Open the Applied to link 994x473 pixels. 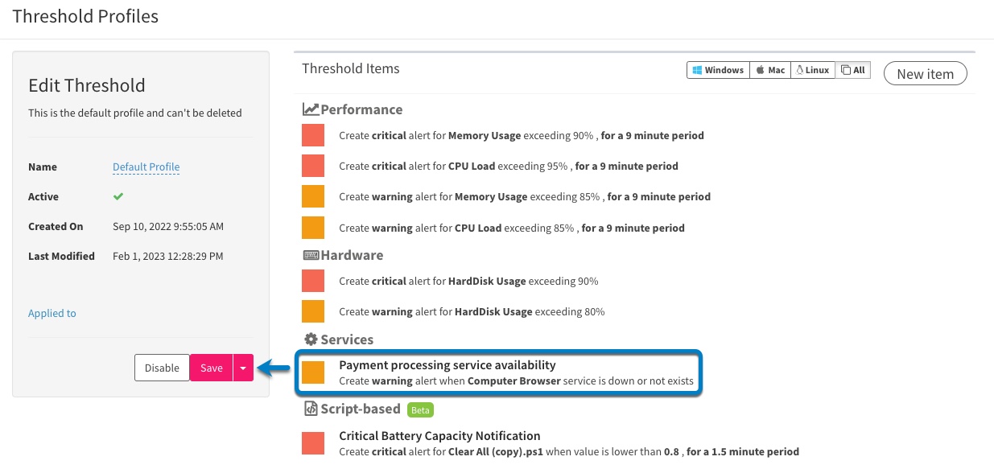(52, 313)
